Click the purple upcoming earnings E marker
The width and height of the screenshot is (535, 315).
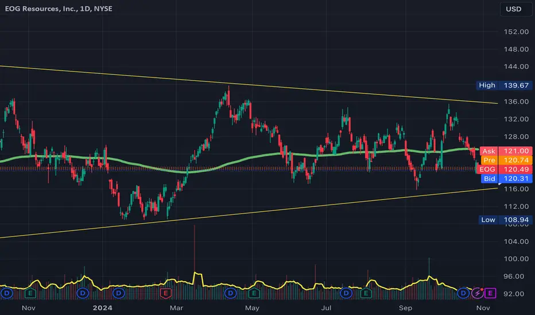[x=490, y=293]
